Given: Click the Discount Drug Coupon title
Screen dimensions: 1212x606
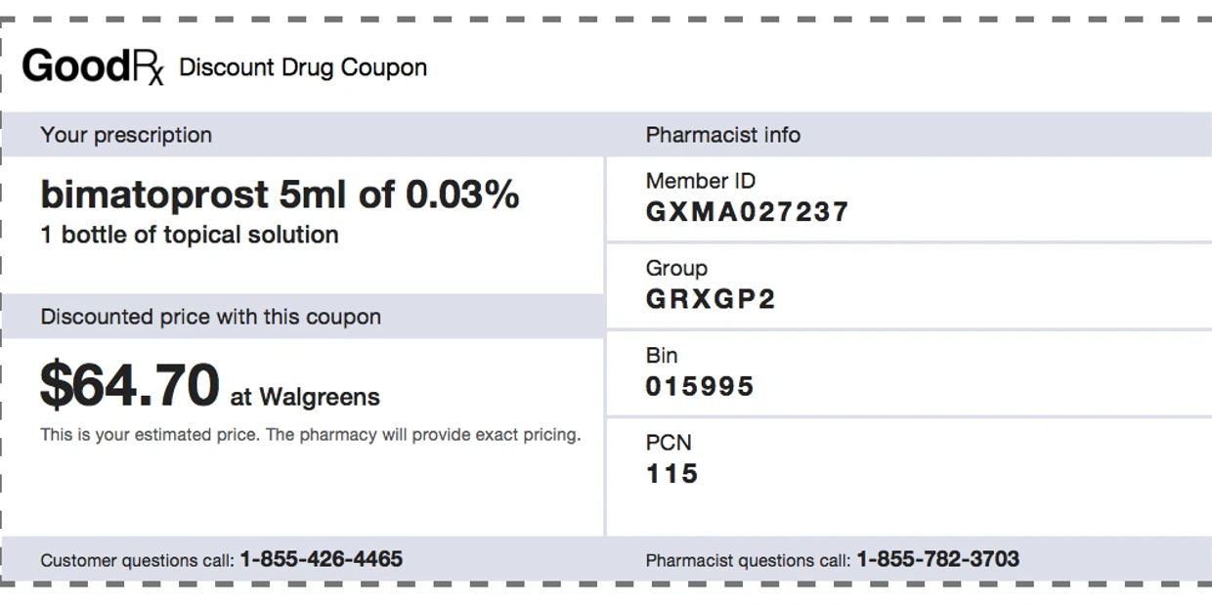Looking at the screenshot, I should click(303, 67).
